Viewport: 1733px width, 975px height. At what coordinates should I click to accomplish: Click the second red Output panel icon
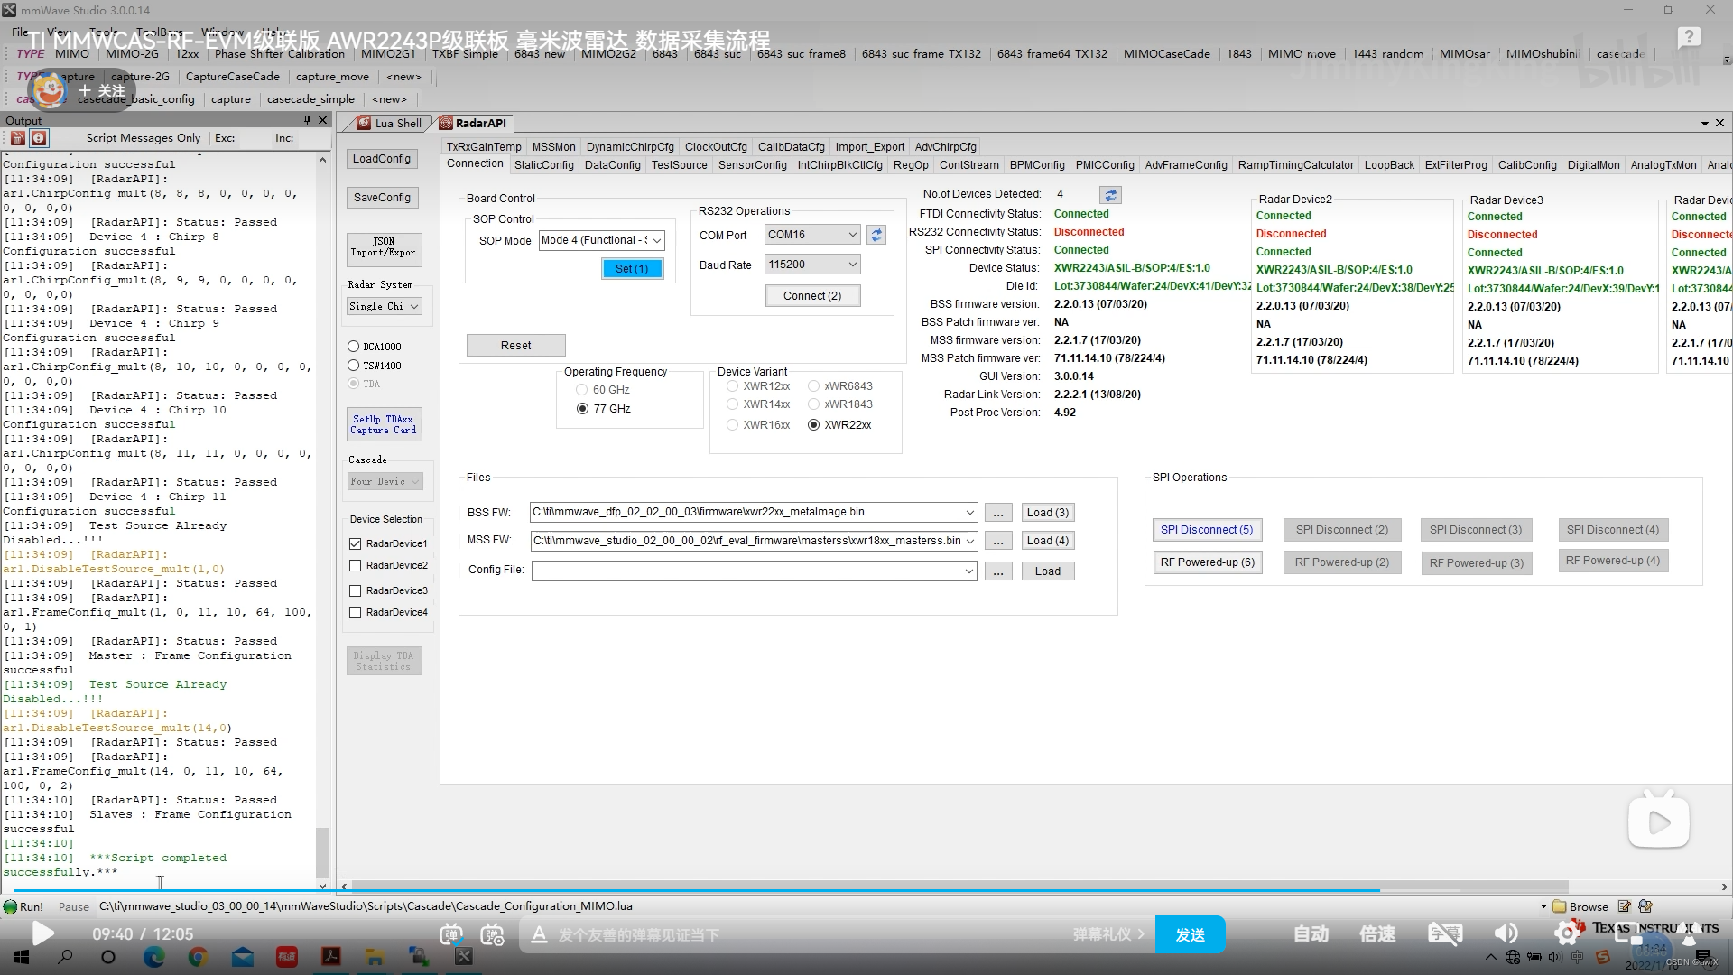tap(39, 138)
